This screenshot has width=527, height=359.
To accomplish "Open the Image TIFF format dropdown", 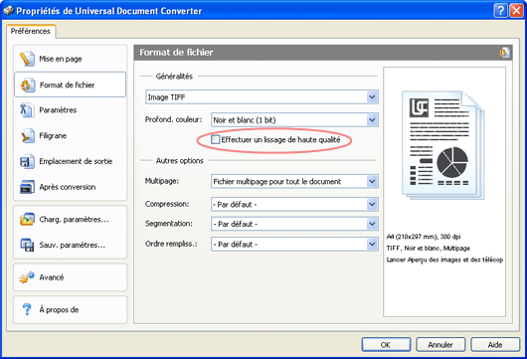I will (x=372, y=97).
